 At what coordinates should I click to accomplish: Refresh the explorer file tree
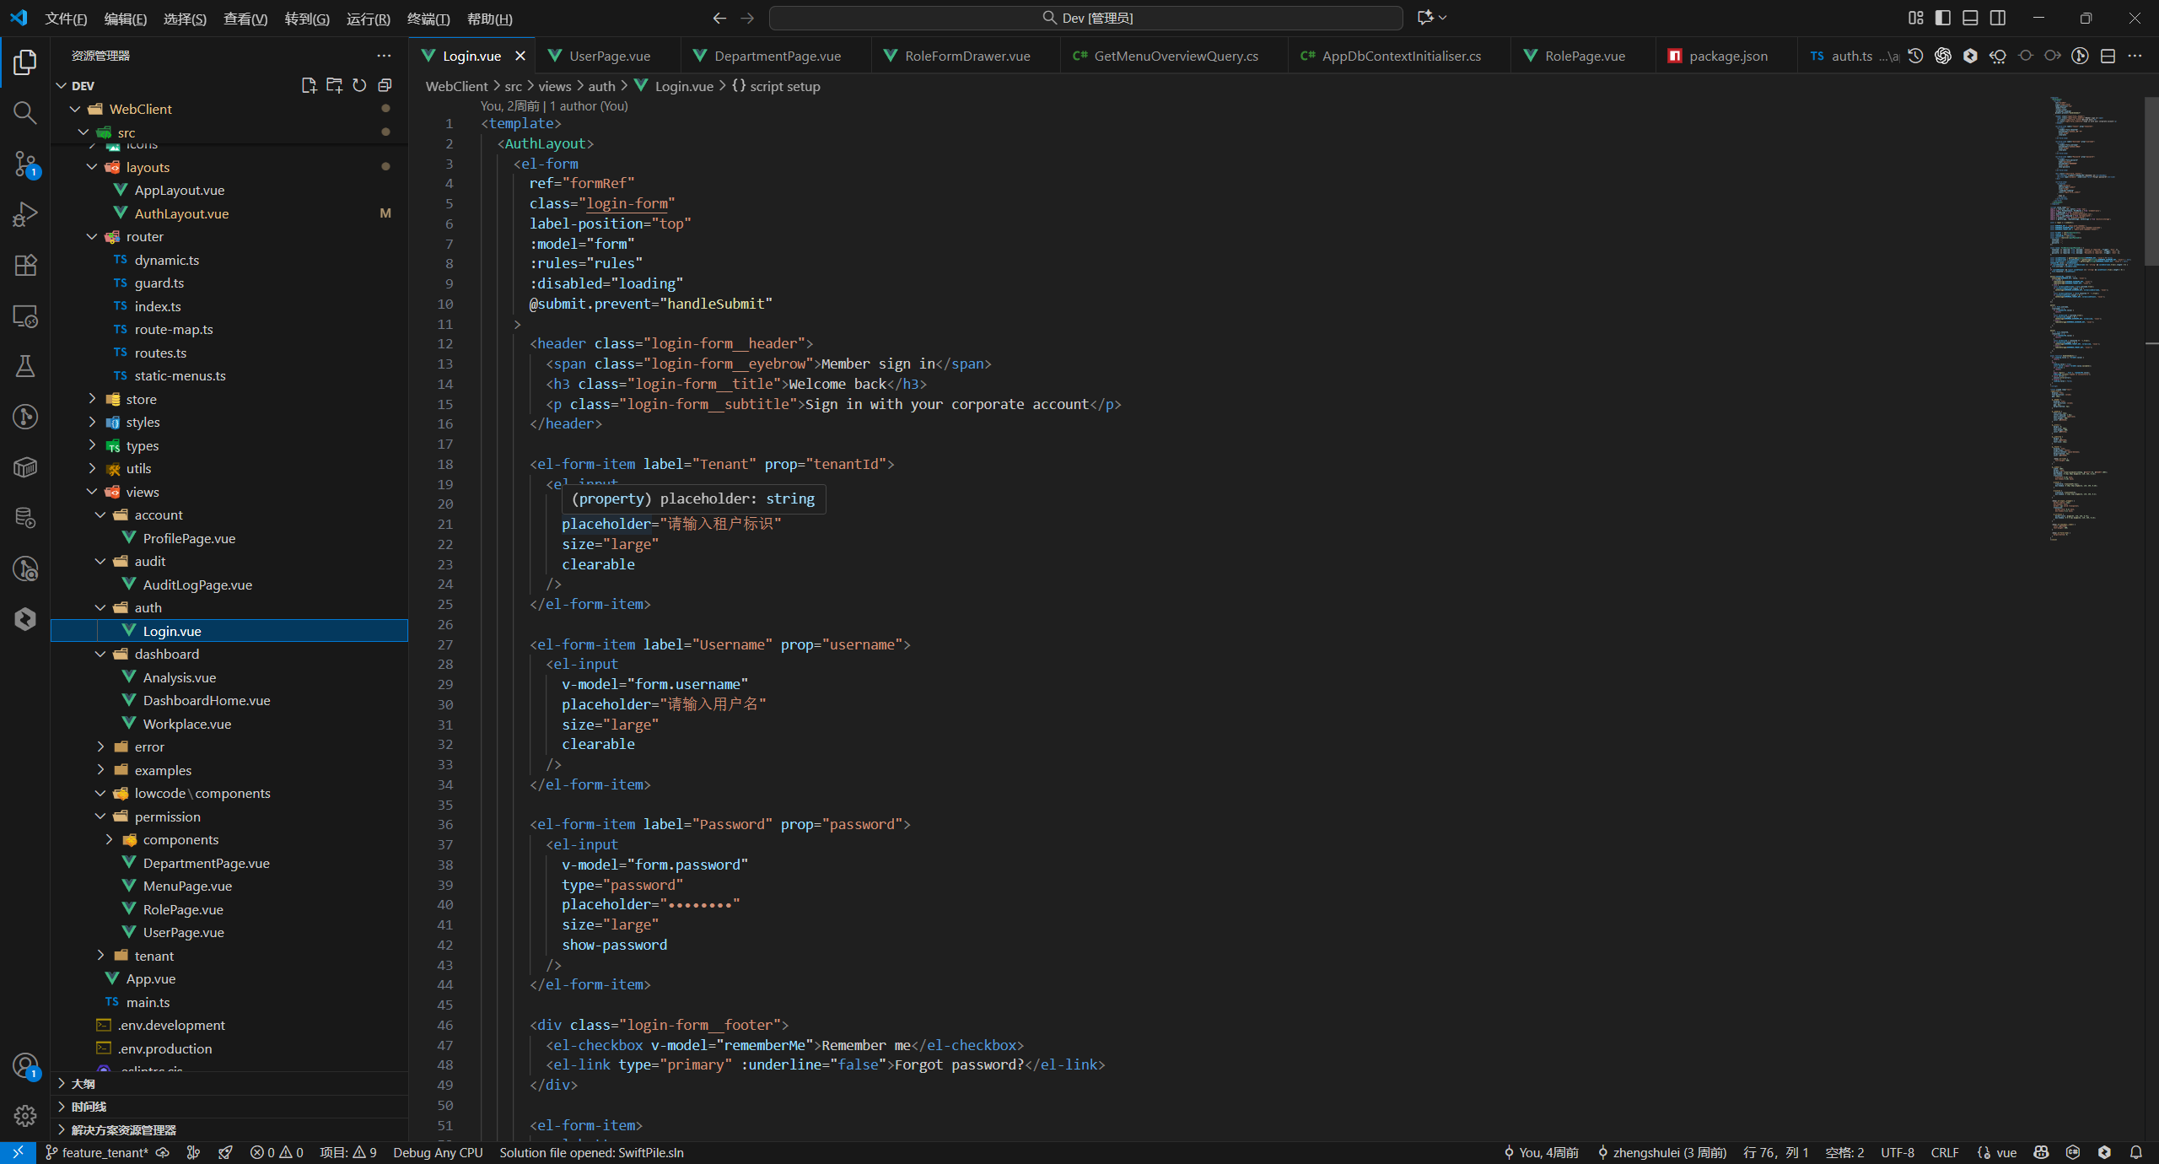click(359, 85)
